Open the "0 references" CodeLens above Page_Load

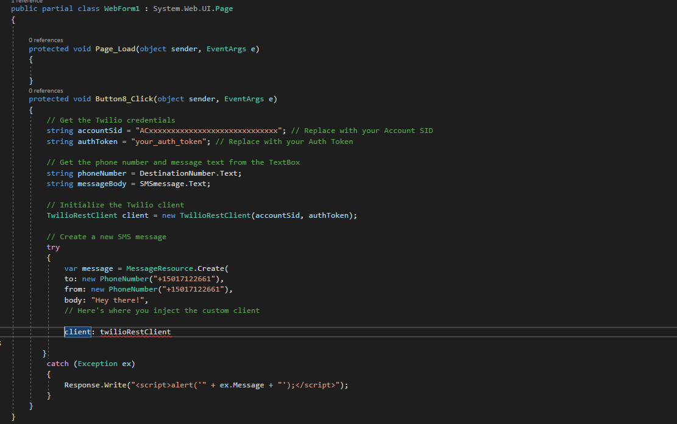(x=46, y=40)
